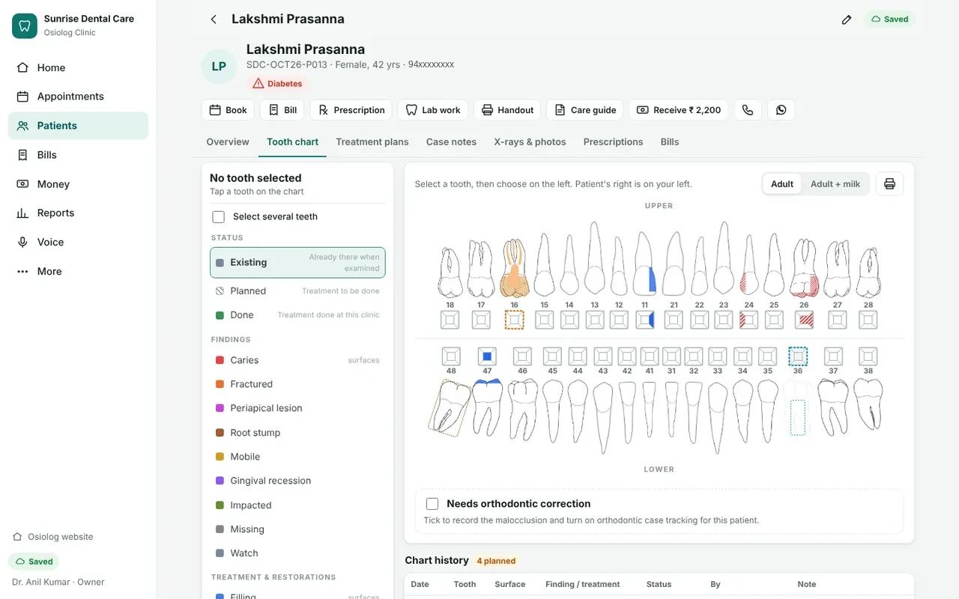This screenshot has width=959, height=599.
Task: Click the phone call icon button
Action: [x=748, y=110]
